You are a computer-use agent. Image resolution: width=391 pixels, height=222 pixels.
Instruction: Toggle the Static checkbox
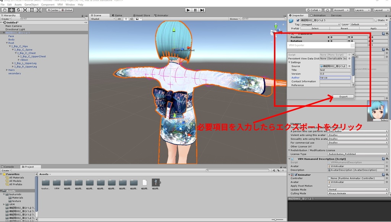[376, 20]
